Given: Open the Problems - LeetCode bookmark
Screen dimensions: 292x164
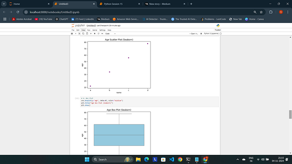Looking at the screenshot, I should (x=214, y=19).
